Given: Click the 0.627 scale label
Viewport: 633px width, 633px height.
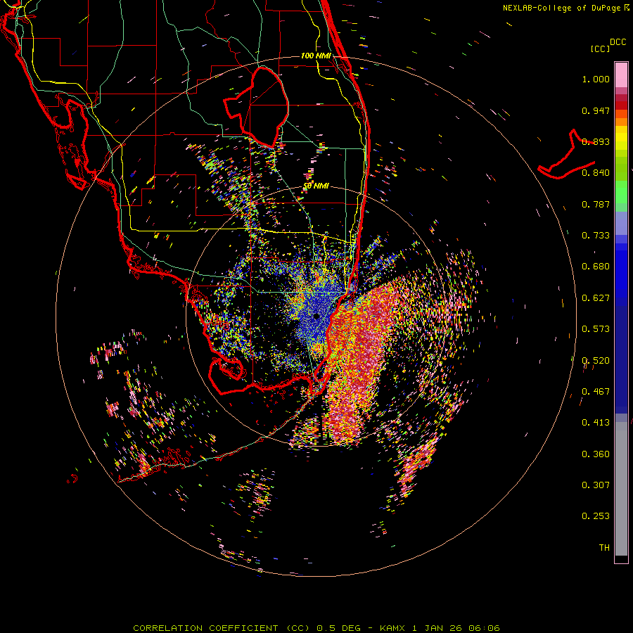Looking at the screenshot, I should (596, 298).
